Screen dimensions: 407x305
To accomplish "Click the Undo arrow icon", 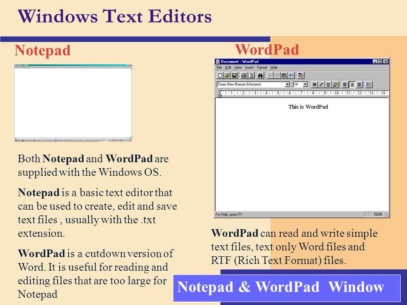I will 291,75.
